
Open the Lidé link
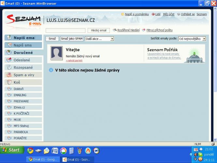pyautogui.click(x=158, y=14)
